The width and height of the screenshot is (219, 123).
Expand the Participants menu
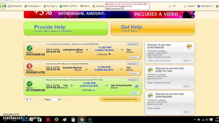click(x=32, y=6)
